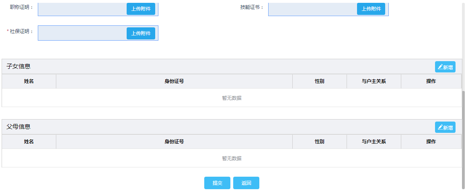The width and height of the screenshot is (468, 194).
Task: Submit the form with 提交 button
Action: [217, 183]
